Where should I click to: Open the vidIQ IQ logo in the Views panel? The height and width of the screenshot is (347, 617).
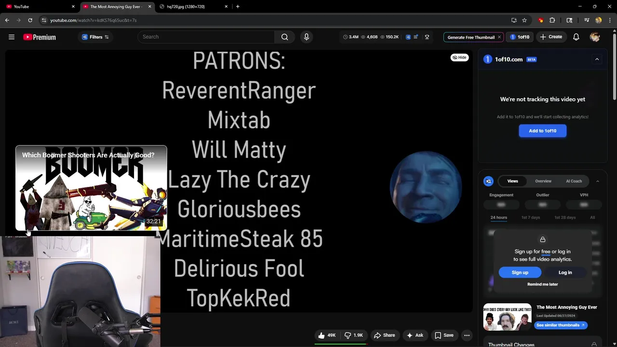[x=488, y=181]
